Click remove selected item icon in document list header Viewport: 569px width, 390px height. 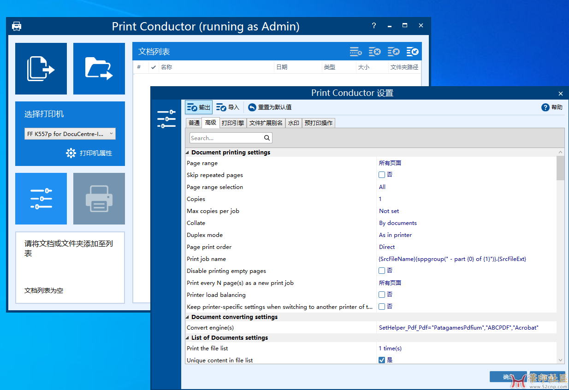356,52
